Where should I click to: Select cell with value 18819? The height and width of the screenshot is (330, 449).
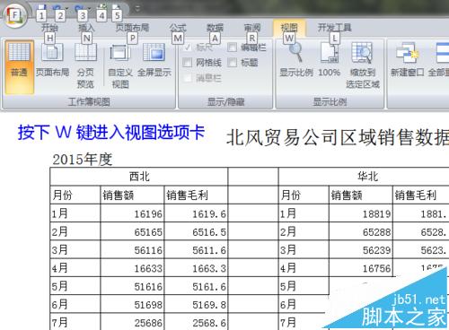tap(361, 213)
